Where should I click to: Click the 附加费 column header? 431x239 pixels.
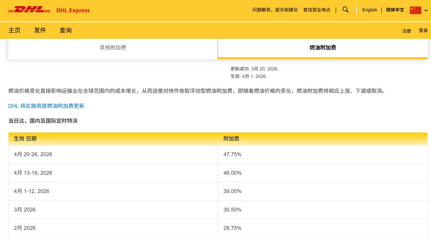coord(232,138)
